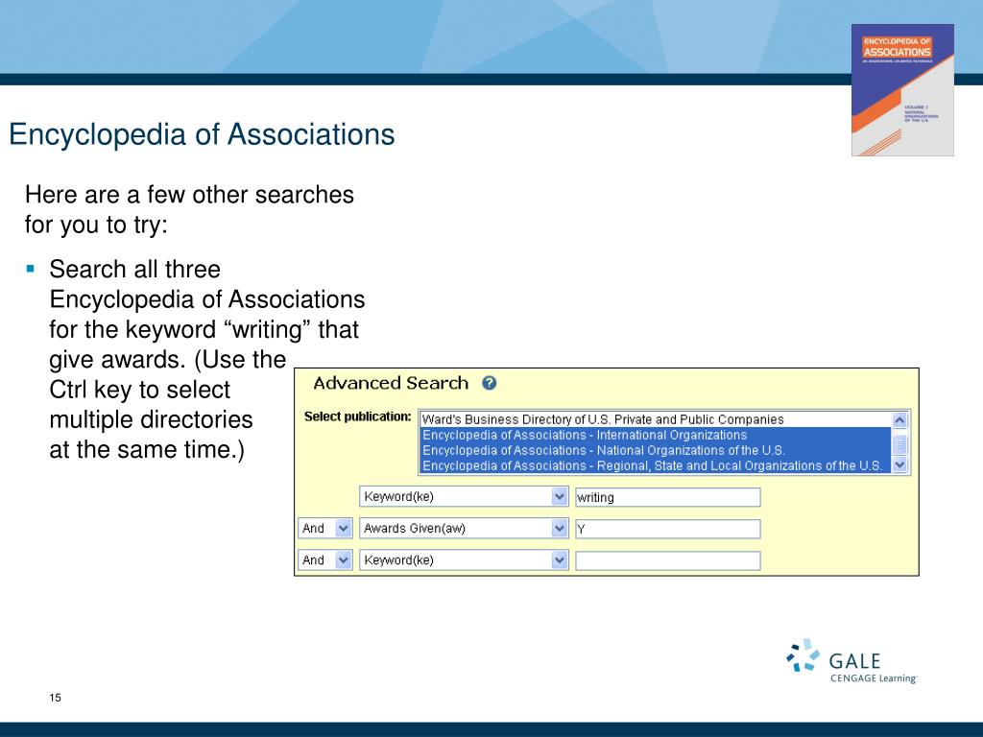Click the slide number 15

pyautogui.click(x=55, y=698)
